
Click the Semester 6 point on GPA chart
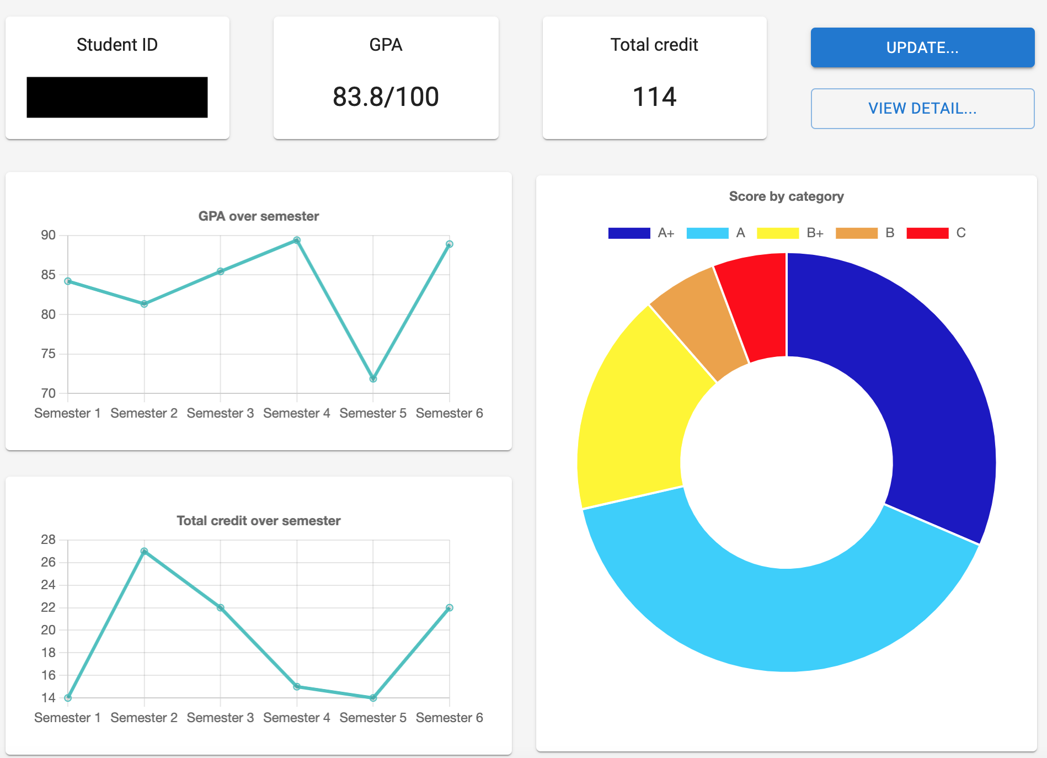[x=450, y=244]
